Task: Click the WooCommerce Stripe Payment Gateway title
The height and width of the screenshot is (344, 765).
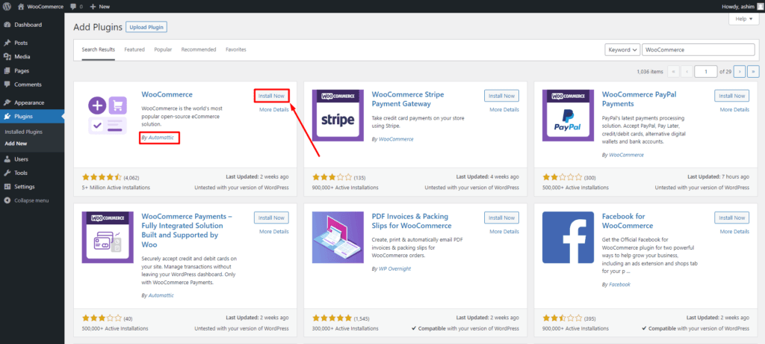Action: (408, 99)
